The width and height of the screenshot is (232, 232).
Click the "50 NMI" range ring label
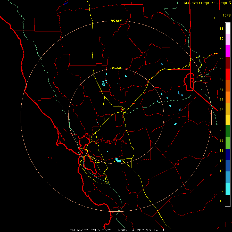click(x=116, y=68)
